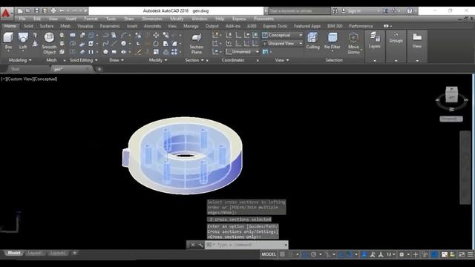Click the workspace switching gear icon

point(402,254)
